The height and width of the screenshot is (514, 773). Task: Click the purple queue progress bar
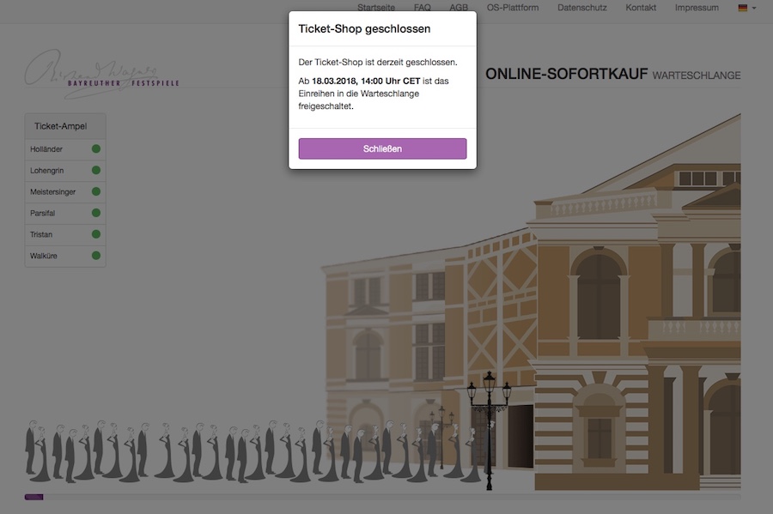(x=34, y=497)
